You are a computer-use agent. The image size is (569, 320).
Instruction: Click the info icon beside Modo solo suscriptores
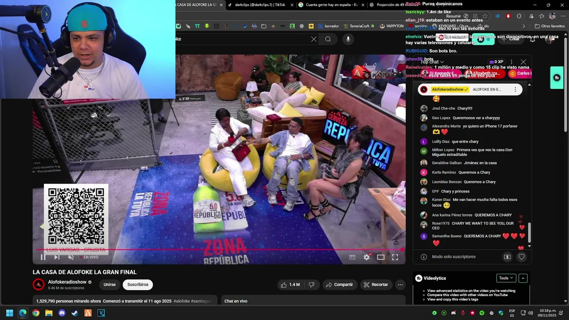click(424, 257)
